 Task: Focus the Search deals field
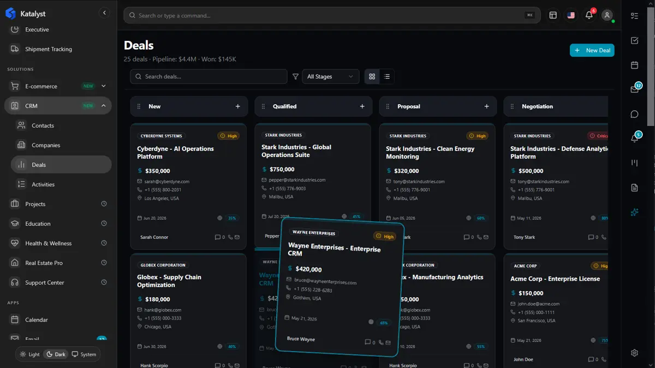click(x=209, y=76)
